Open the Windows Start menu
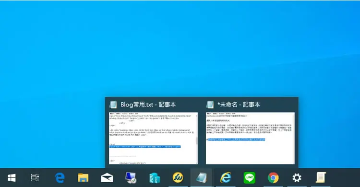360x187 pixels. click(12, 177)
